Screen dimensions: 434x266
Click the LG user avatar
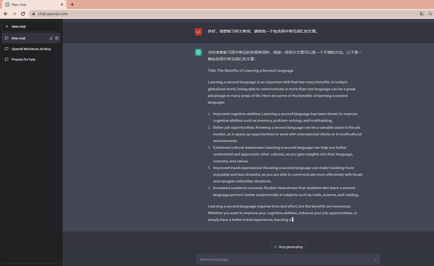tap(198, 32)
